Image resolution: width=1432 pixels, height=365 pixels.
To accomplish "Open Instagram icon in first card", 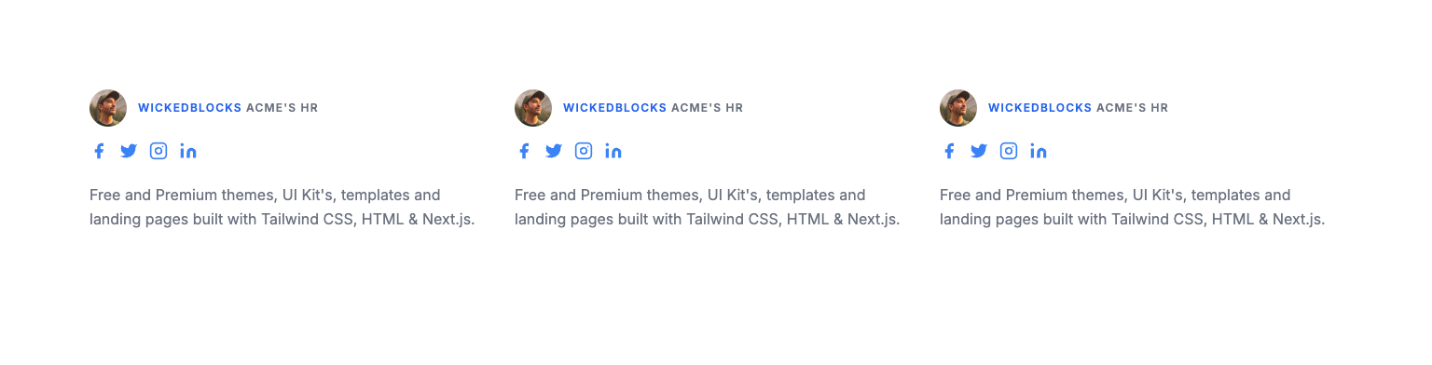I will 158,151.
